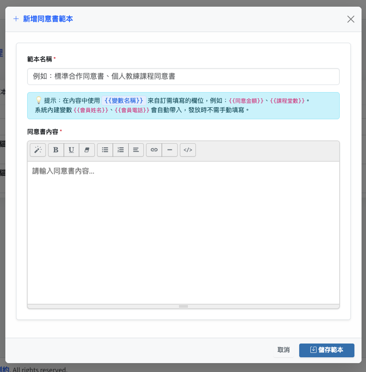Click the plus icon beside the title
The height and width of the screenshot is (372, 366).
(16, 19)
